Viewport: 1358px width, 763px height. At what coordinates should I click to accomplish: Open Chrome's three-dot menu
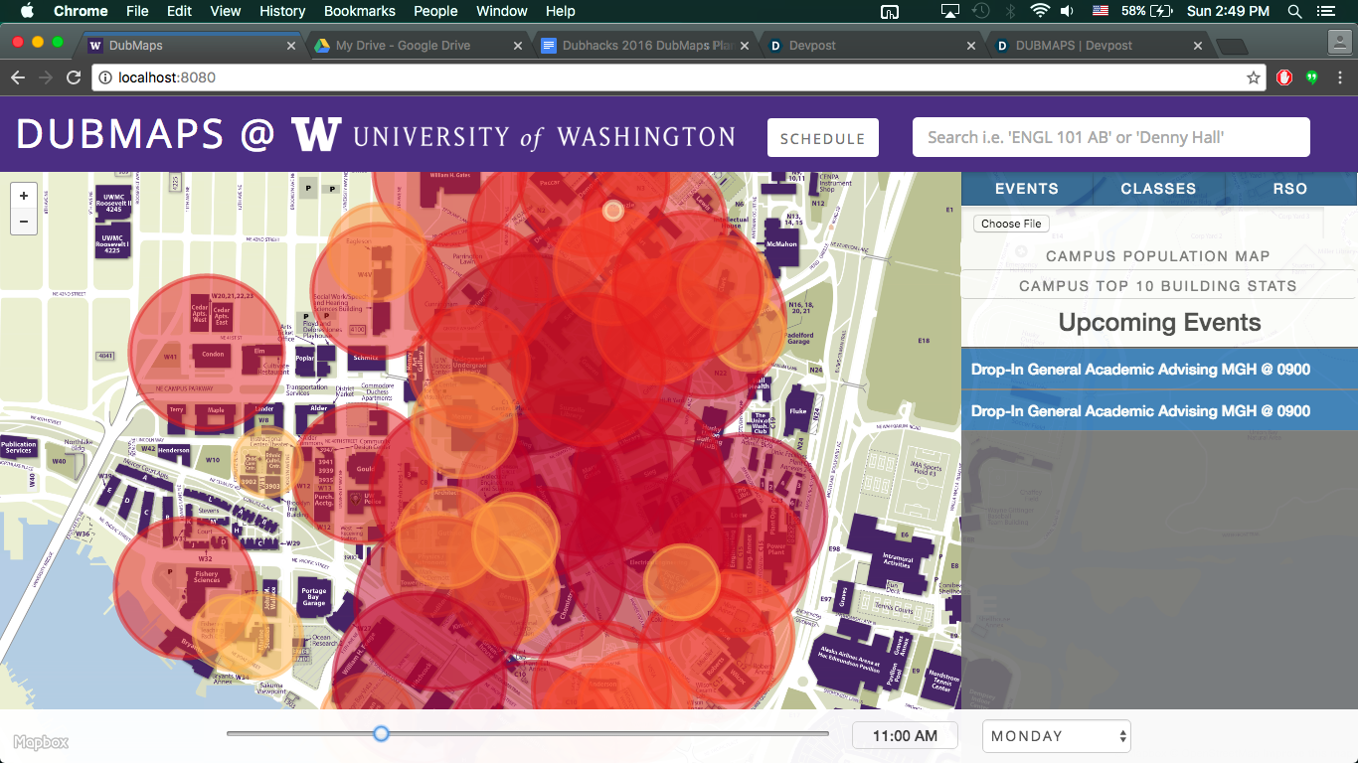[1339, 77]
